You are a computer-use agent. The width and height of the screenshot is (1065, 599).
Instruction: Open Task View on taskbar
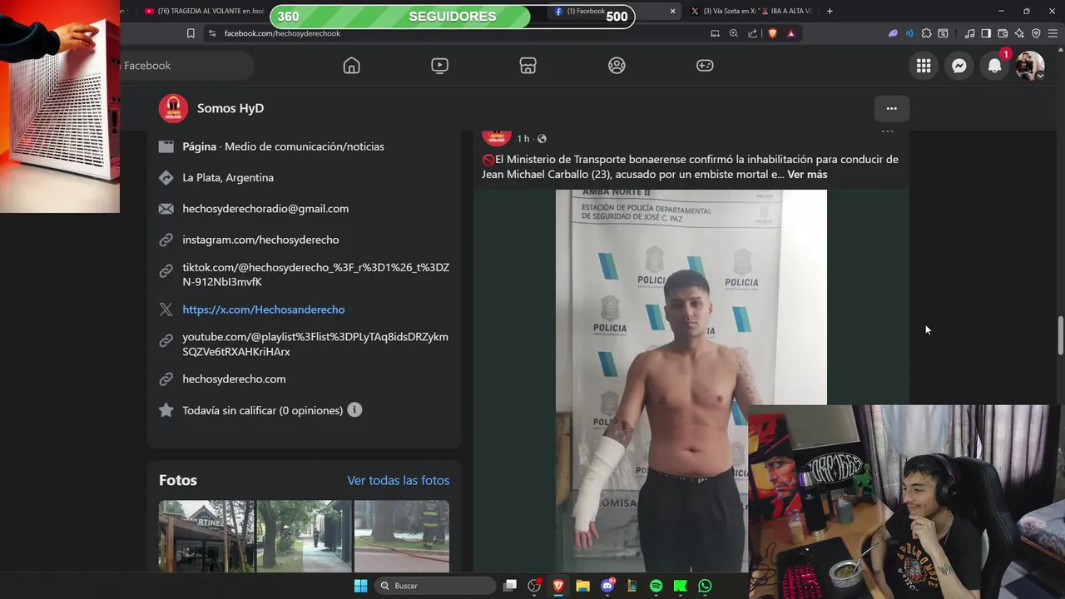click(510, 586)
